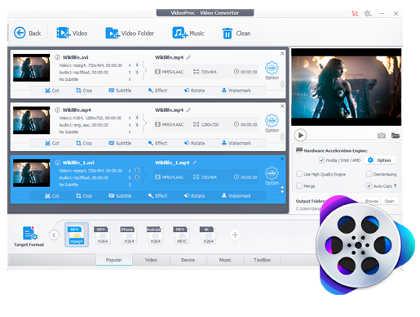Go back using the Back arrow button
420x317 pixels.
27,33
